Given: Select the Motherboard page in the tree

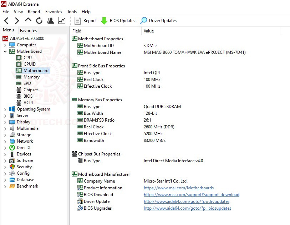Looking at the screenshot, I should tap(36, 71).
